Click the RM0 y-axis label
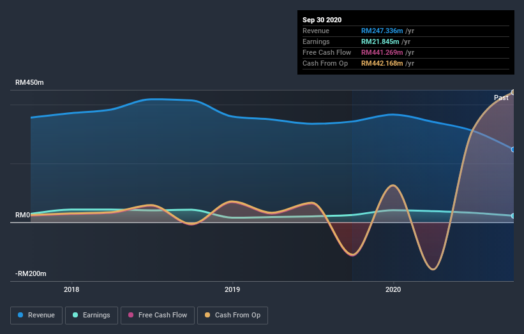Image resolution: width=524 pixels, height=334 pixels. (23, 215)
